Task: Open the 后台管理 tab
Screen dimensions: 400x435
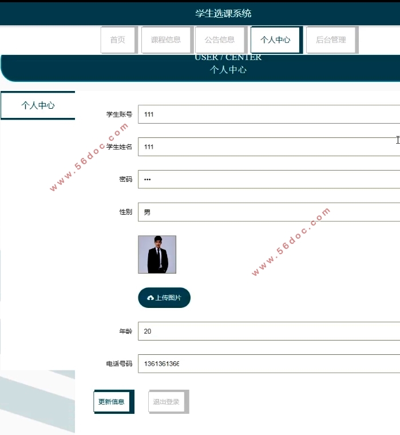Action: (331, 40)
